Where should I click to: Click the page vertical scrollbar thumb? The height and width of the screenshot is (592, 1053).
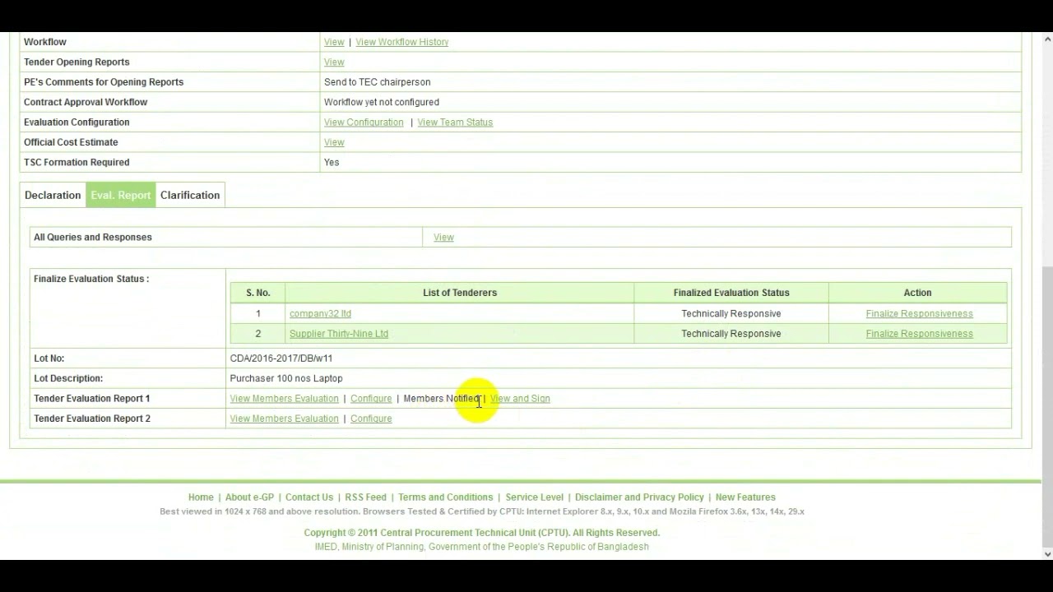point(1047,407)
